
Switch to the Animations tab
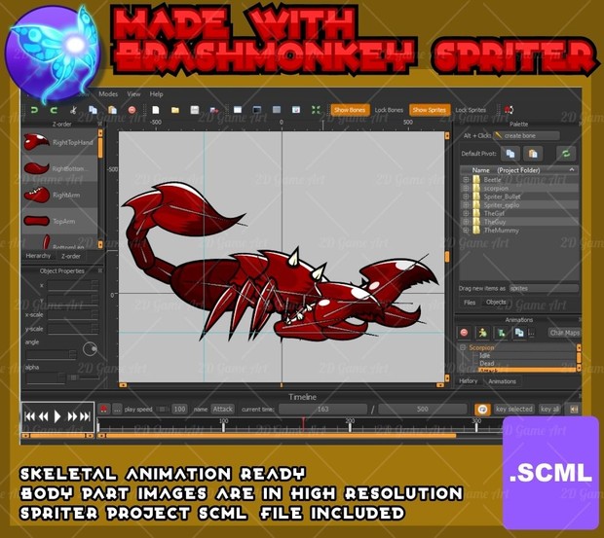(502, 381)
